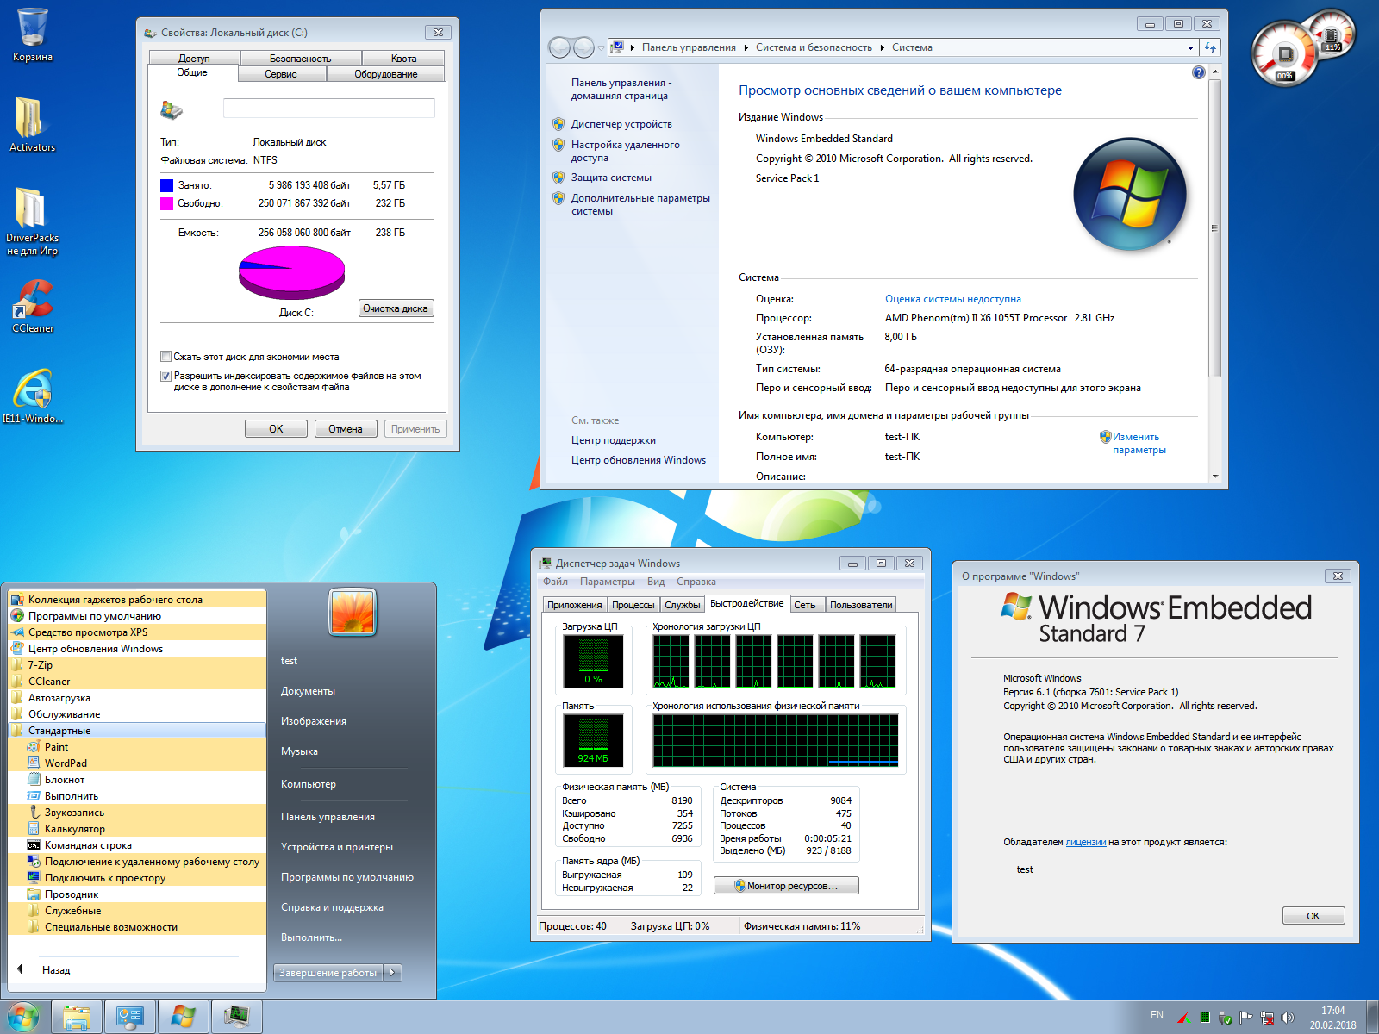The height and width of the screenshot is (1034, 1379).
Task: Open the Action Center flag tray icon
Action: click(1246, 1018)
